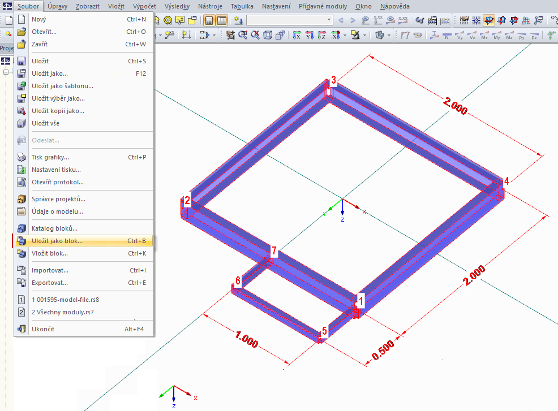The width and height of the screenshot is (558, 411).
Task: Open the Zobrazit menu
Action: pos(88,6)
